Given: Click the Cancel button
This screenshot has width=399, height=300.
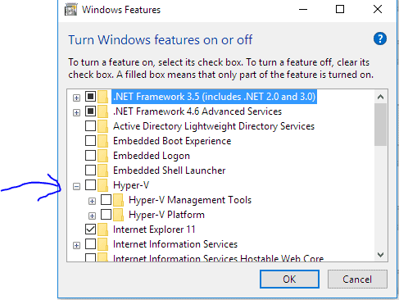Looking at the screenshot, I should coord(357,280).
